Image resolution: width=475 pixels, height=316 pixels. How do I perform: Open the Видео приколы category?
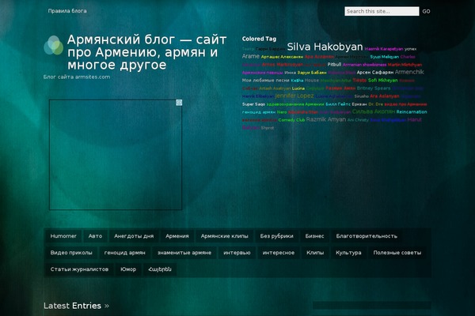click(71, 253)
